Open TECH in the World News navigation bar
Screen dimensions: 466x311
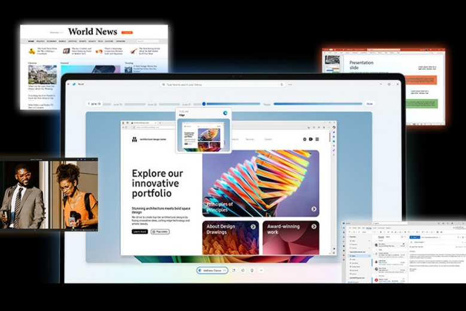(100, 41)
